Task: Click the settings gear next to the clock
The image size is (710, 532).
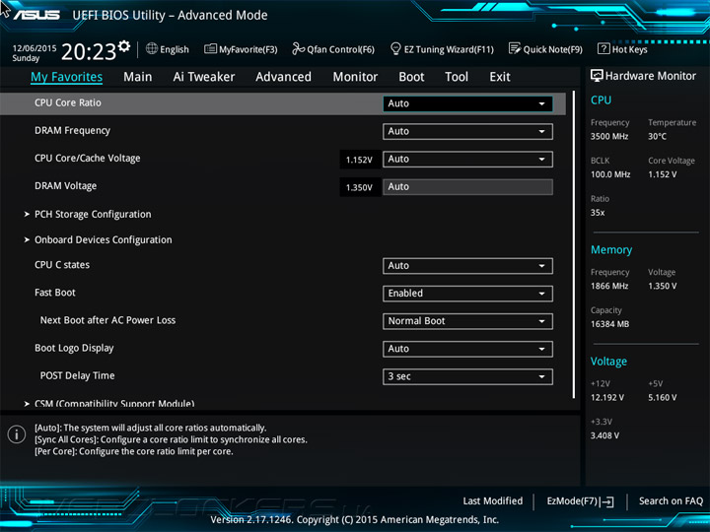Action: click(124, 45)
